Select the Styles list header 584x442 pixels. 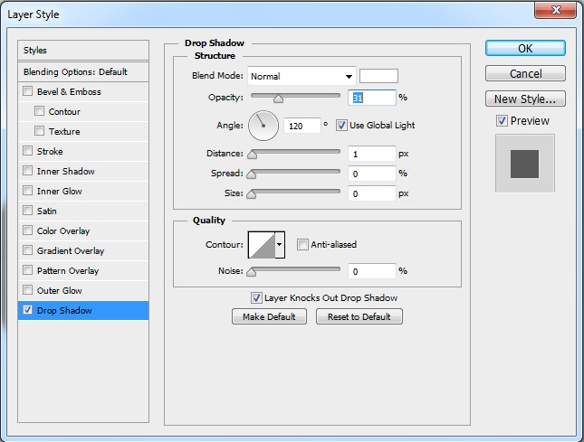[83, 51]
